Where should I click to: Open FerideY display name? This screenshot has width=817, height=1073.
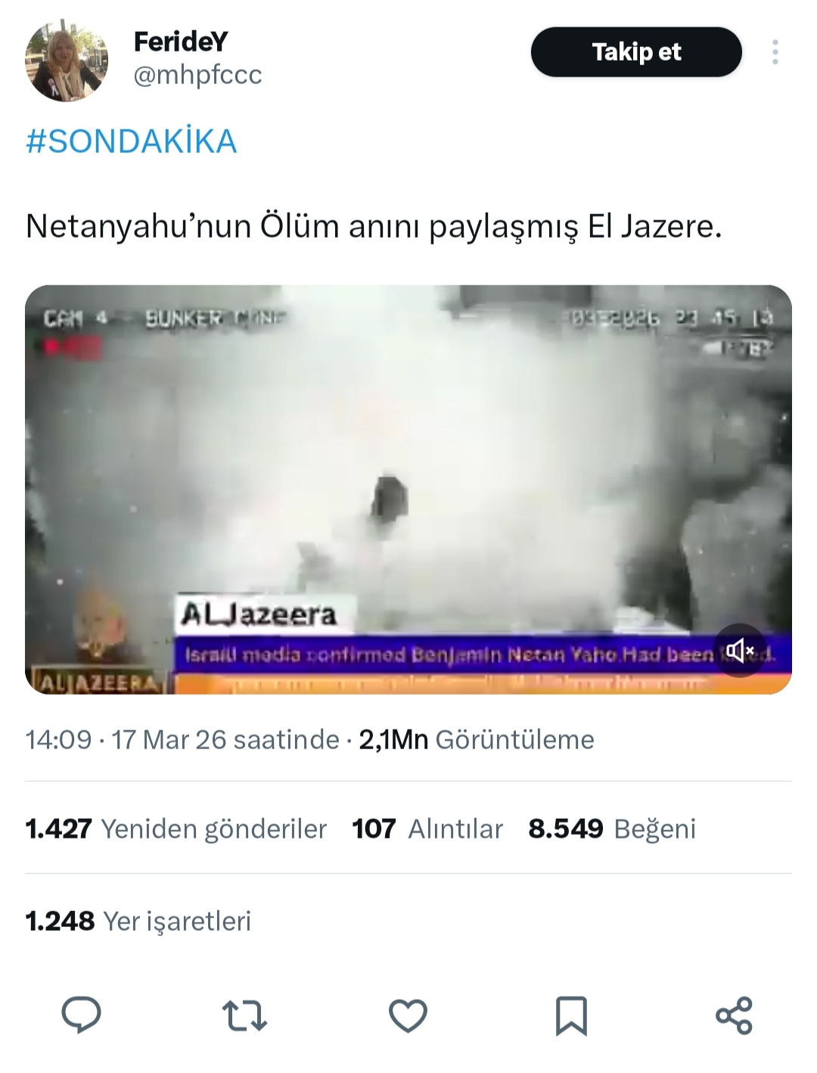[180, 42]
